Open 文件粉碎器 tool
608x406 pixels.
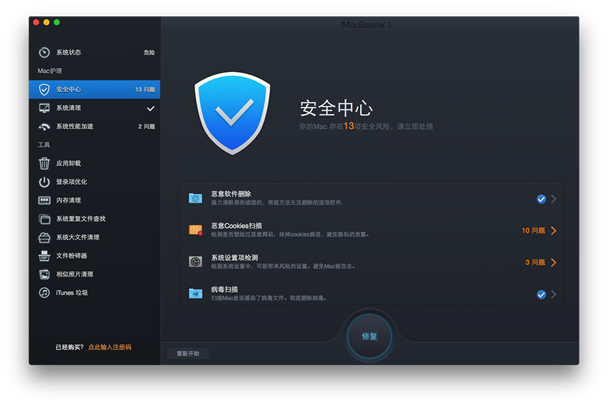click(x=95, y=256)
